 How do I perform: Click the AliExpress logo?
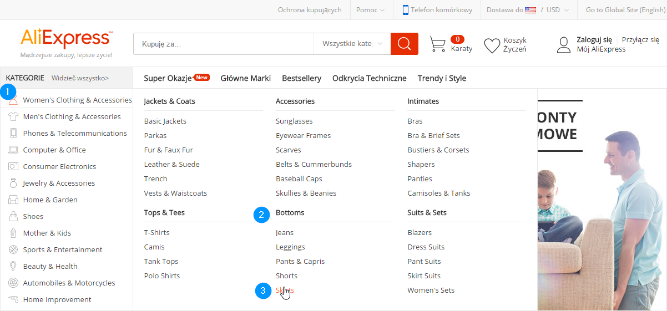tap(67, 38)
